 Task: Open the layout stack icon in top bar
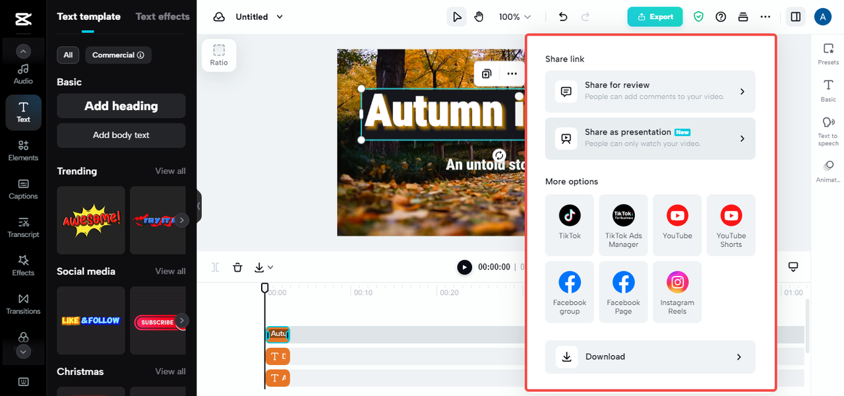[743, 17]
